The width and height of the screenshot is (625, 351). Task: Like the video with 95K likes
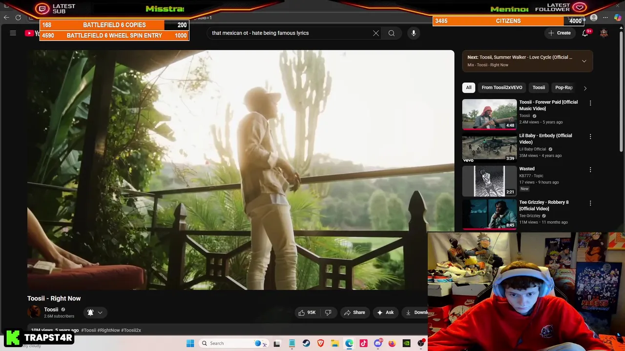coord(307,312)
